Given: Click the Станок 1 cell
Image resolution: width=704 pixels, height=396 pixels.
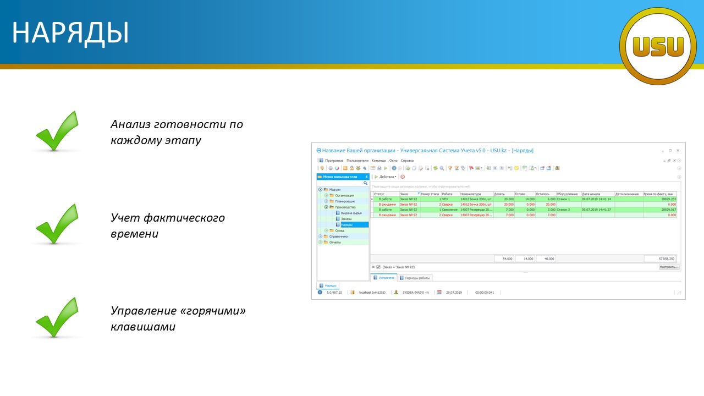Looking at the screenshot, I should 569,199.
